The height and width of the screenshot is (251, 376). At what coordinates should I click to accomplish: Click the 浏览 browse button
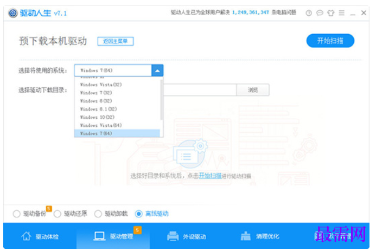click(253, 90)
